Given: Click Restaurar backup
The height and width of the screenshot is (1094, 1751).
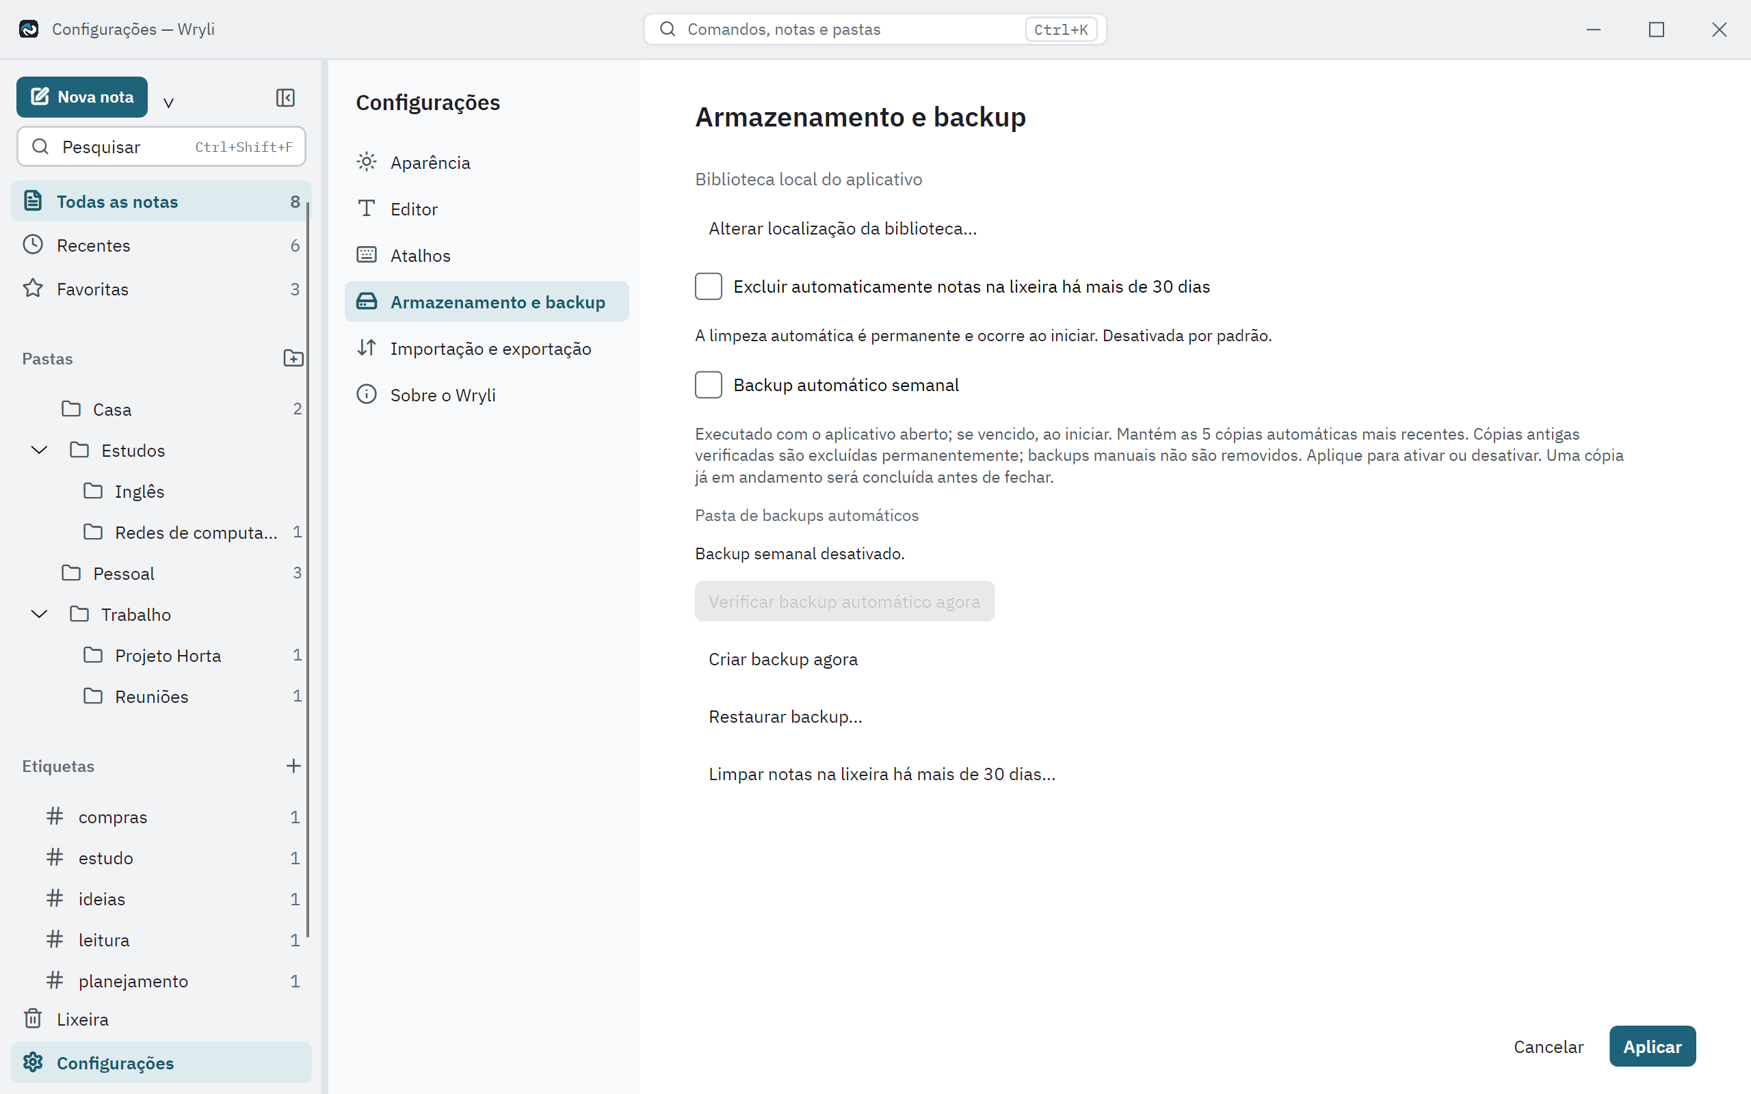Looking at the screenshot, I should point(785,717).
